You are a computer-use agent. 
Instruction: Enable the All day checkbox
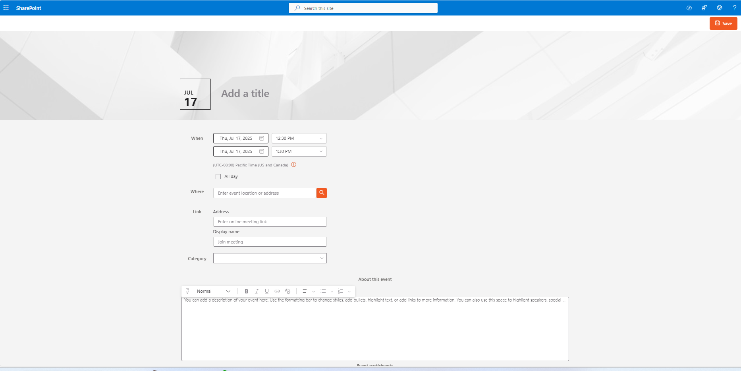[218, 177]
